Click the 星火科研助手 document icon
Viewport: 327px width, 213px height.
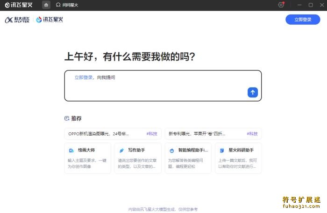point(222,151)
